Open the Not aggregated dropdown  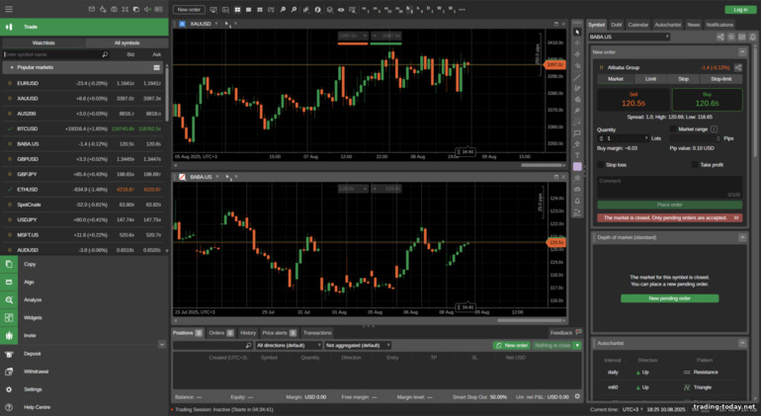tap(358, 346)
